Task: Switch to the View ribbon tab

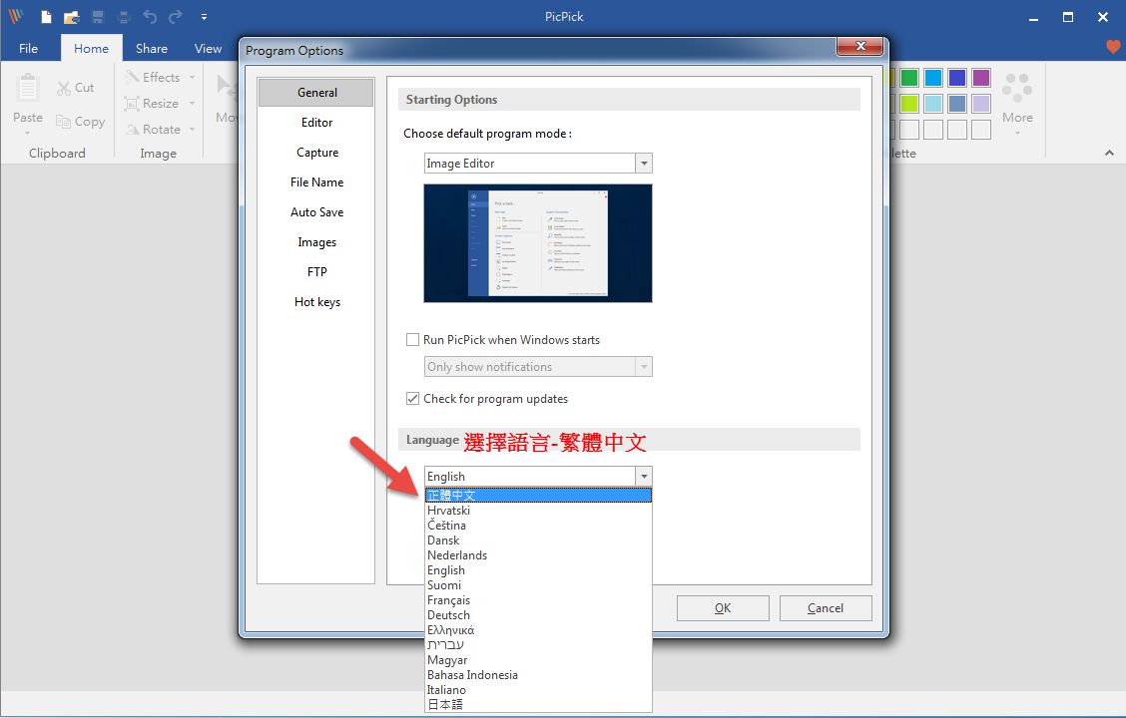Action: point(208,48)
